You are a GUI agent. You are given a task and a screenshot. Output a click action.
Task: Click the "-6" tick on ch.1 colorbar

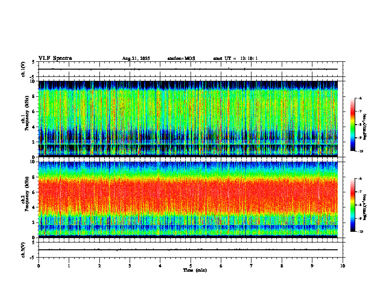(360, 98)
